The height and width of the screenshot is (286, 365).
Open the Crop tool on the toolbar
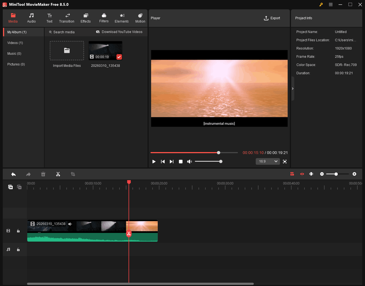73,174
